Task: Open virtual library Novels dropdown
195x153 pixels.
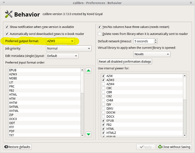Action: click(152, 54)
